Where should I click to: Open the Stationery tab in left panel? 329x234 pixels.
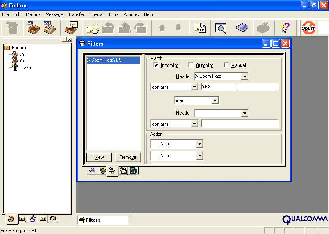(43, 219)
